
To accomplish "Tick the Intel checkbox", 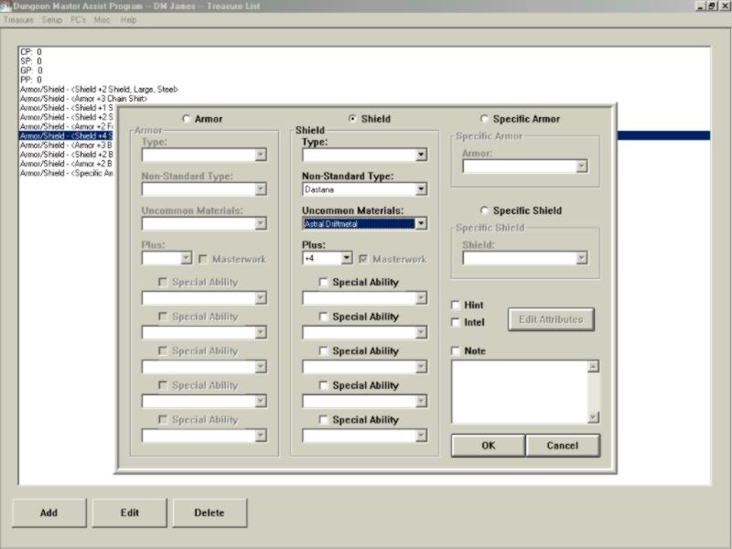I will click(457, 322).
